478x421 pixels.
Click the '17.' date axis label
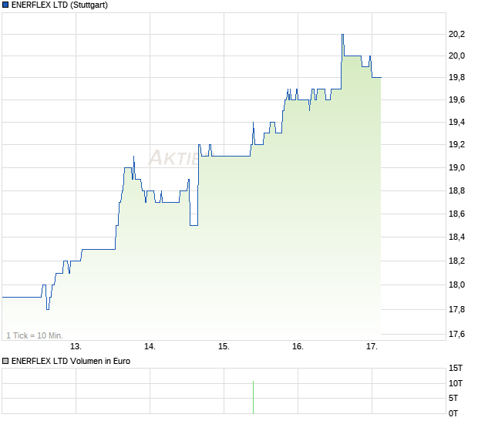point(372,347)
